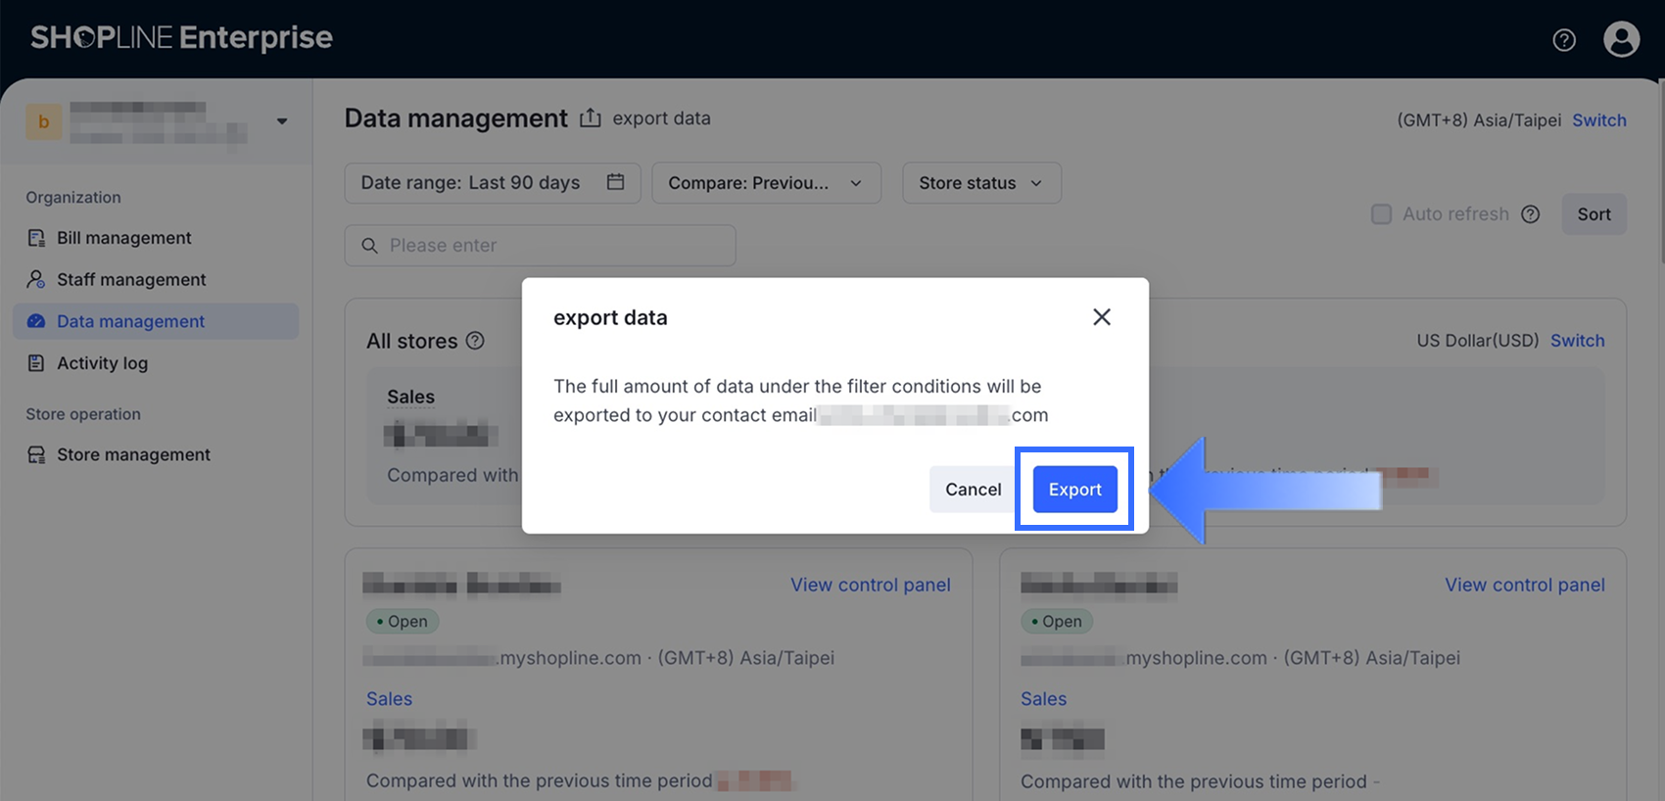
Task: Close the export data dialog
Action: pyautogui.click(x=1102, y=317)
